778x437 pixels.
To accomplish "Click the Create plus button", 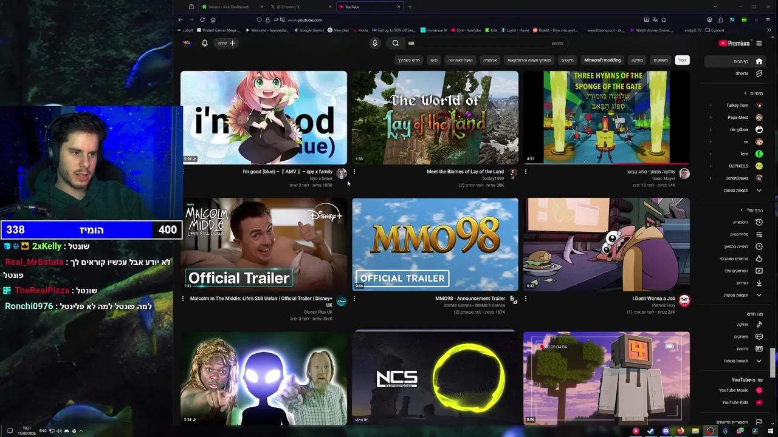I will tap(227, 43).
